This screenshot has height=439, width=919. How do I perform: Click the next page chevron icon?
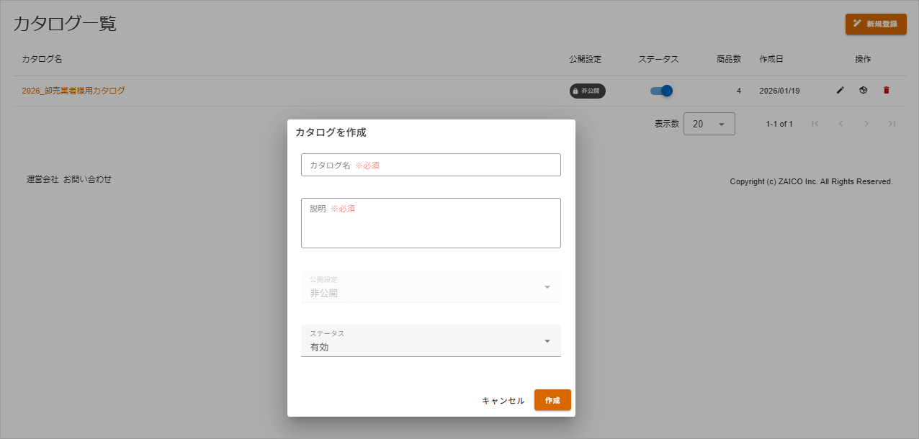[866, 124]
